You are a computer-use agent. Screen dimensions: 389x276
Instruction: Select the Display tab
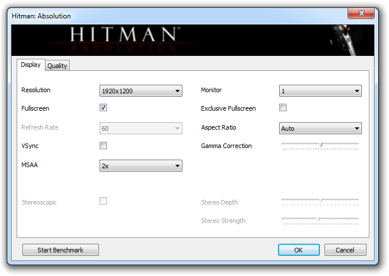pos(30,65)
